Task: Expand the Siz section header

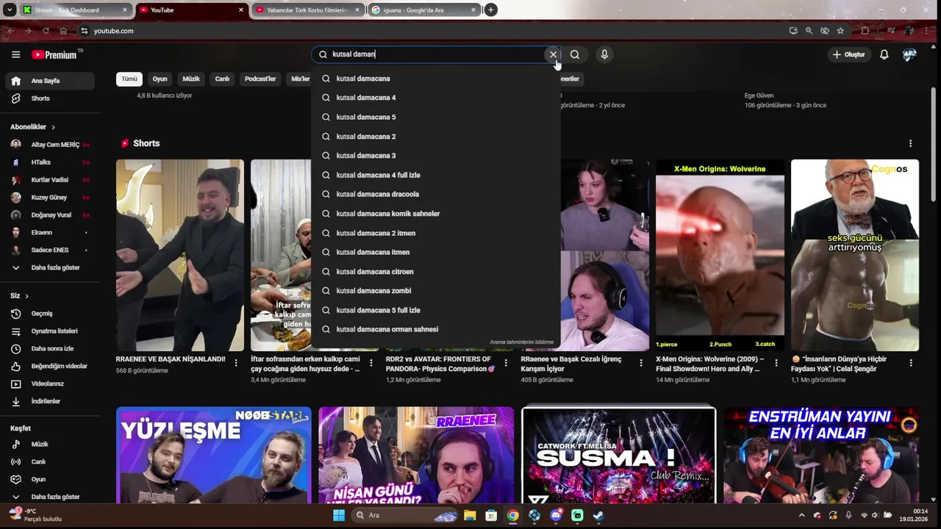Action: (19, 296)
